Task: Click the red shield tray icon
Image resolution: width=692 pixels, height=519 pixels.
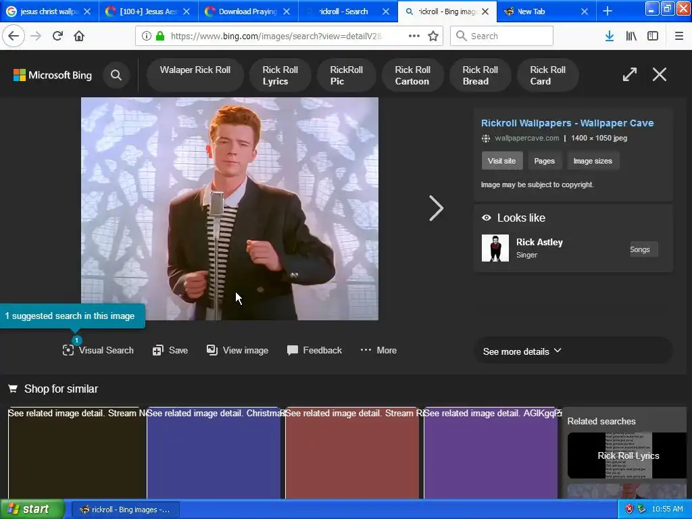Action: coord(629,510)
